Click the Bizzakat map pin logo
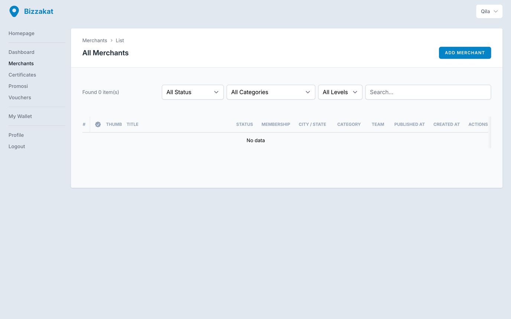Viewport: 511px width, 319px height. [x=14, y=11]
